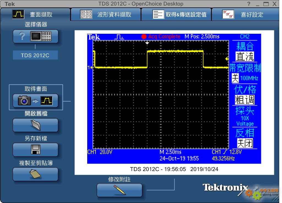Click the 49.3256Hz frequency readout
The height and width of the screenshot is (203, 282).
click(x=223, y=159)
